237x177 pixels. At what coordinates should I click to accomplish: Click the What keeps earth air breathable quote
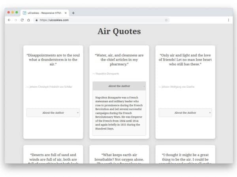click(x=119, y=158)
